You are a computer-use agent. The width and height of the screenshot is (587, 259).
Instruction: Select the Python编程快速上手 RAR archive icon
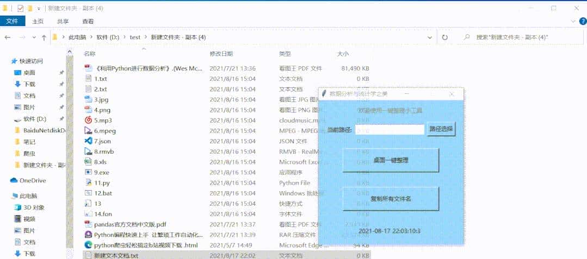[88, 235]
